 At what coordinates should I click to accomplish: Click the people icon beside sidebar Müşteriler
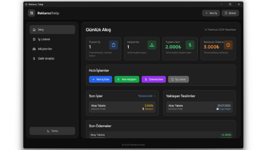[34, 49]
